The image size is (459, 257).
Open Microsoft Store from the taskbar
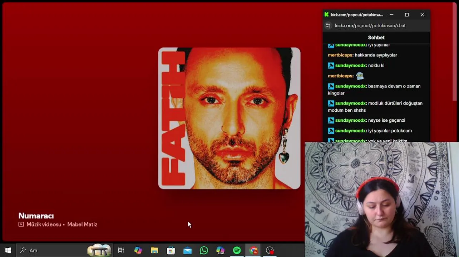coord(171,251)
